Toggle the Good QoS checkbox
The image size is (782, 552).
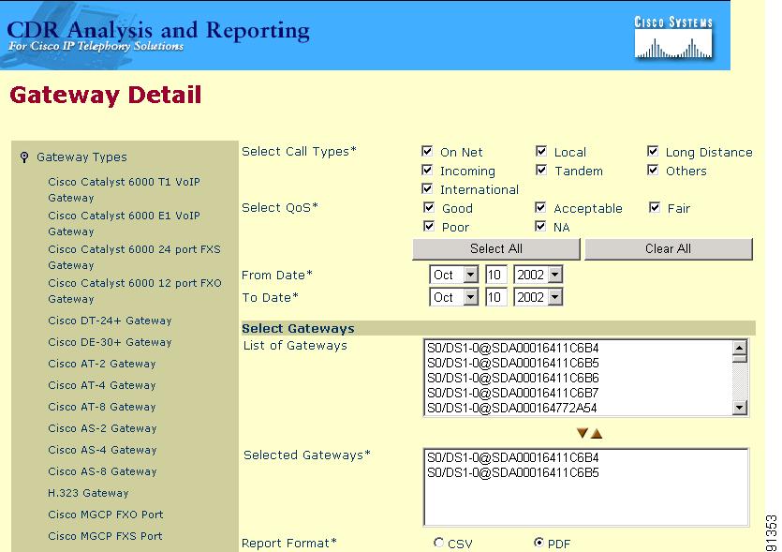click(429, 207)
